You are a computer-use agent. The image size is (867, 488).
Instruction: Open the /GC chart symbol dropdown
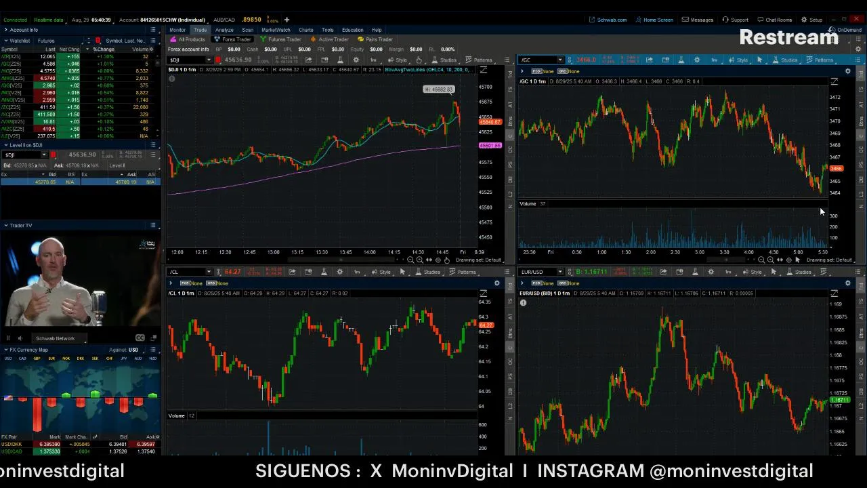559,60
